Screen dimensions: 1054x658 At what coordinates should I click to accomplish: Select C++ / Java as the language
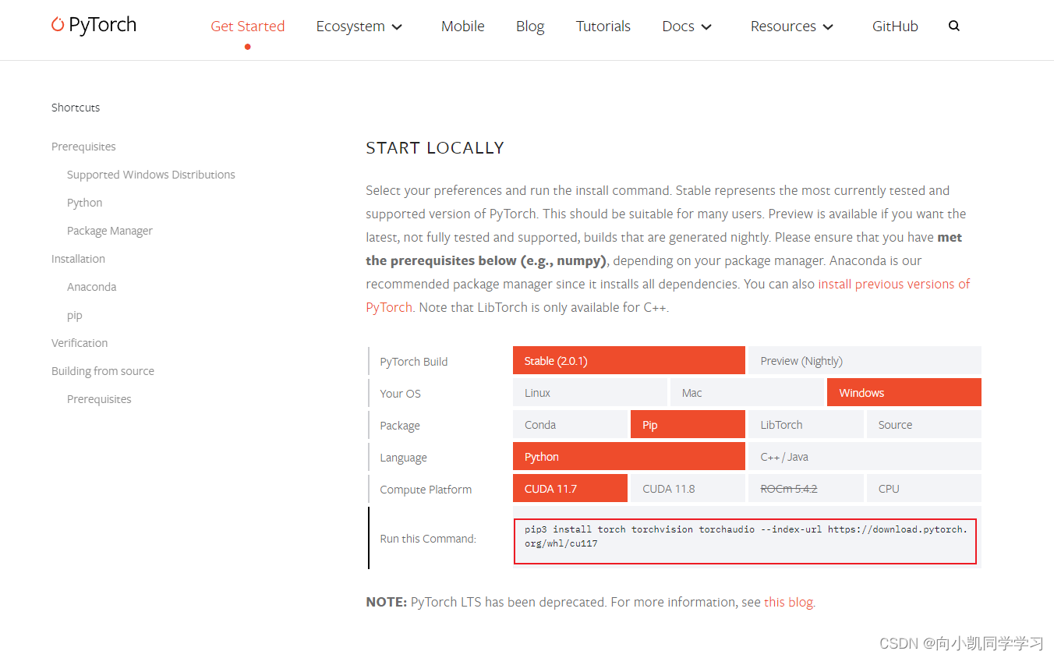(x=865, y=457)
